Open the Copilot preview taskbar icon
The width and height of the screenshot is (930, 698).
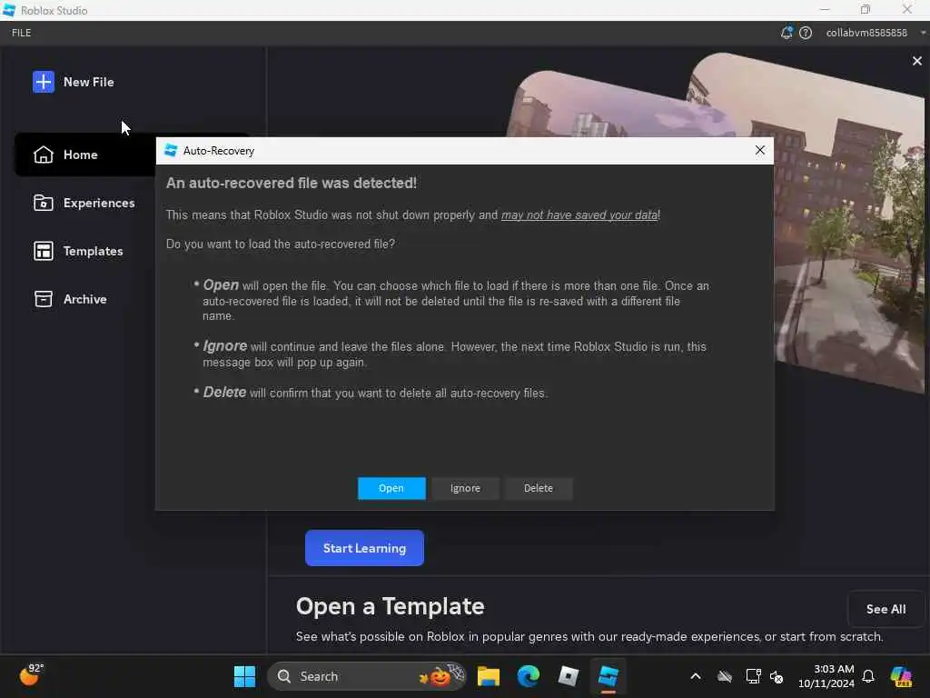pyautogui.click(x=901, y=676)
